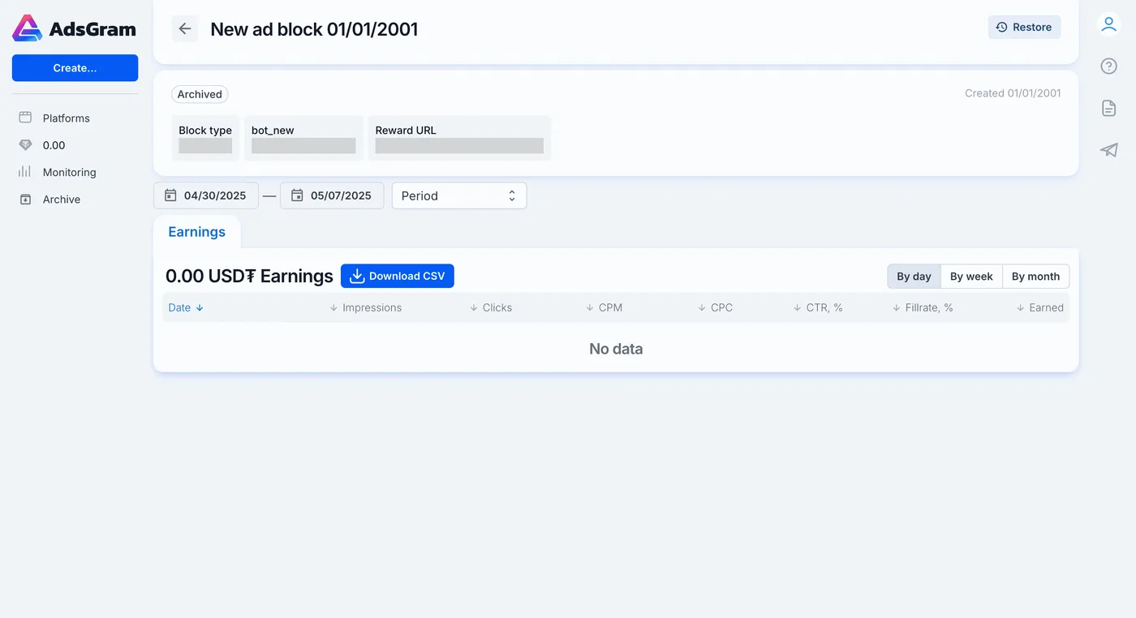Click the back arrow icon
1136x618 pixels.
(185, 29)
